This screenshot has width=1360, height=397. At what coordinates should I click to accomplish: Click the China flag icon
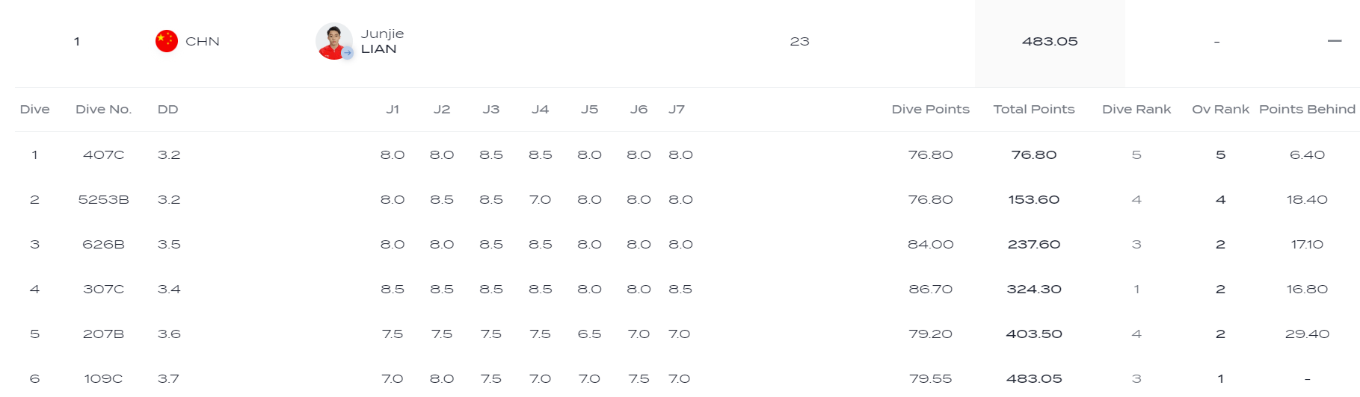pos(166,41)
